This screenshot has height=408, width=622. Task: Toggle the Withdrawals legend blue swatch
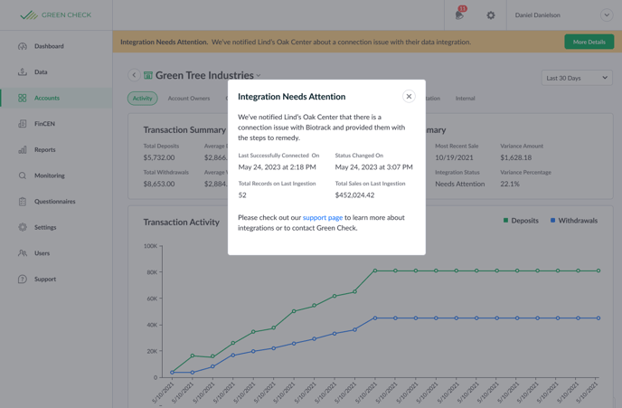point(553,220)
